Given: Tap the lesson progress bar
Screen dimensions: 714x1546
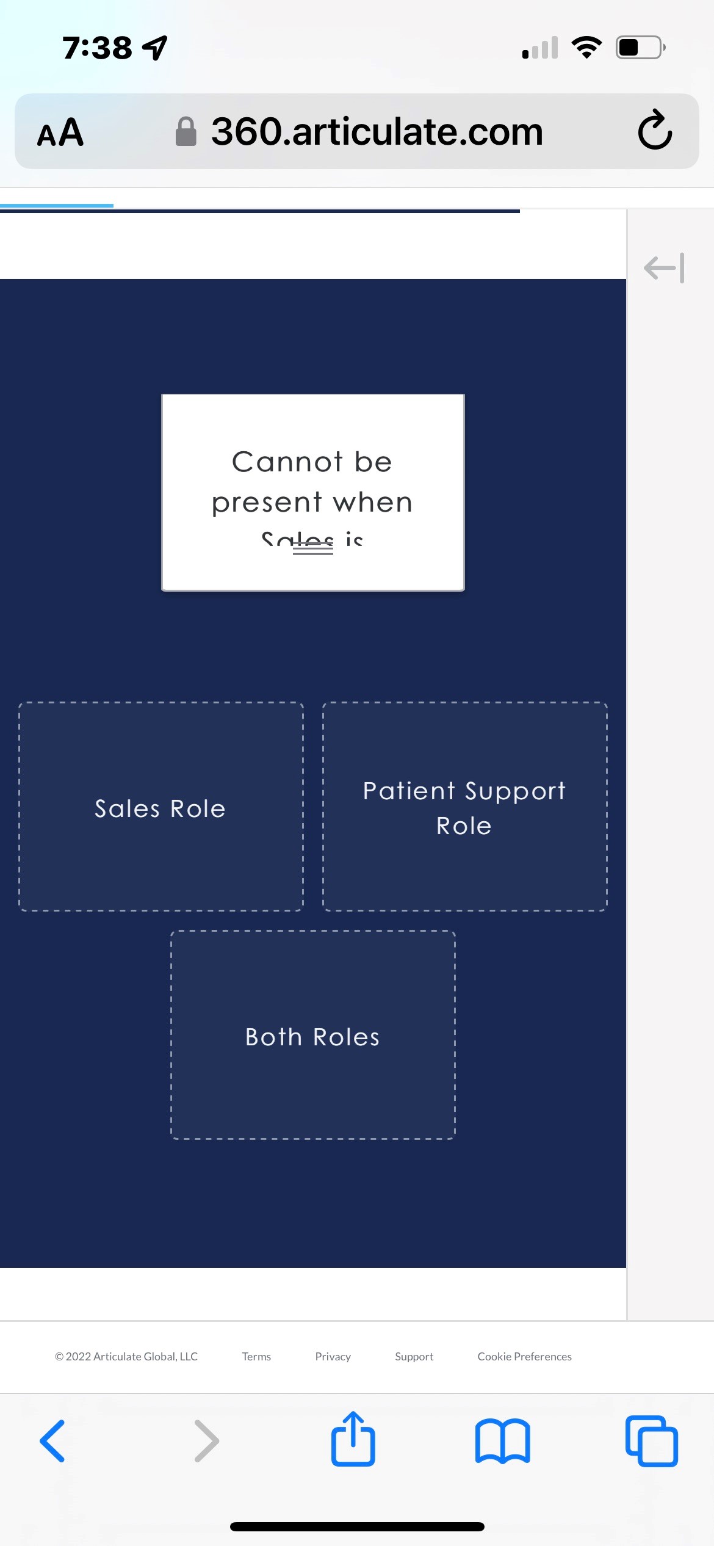Looking at the screenshot, I should pos(259,211).
